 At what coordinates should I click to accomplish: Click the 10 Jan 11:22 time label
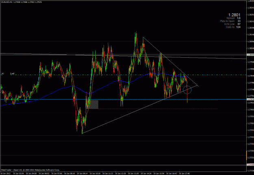tap(108, 173)
